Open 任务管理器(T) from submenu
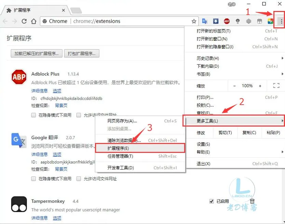The image size is (285, 224). (140, 156)
